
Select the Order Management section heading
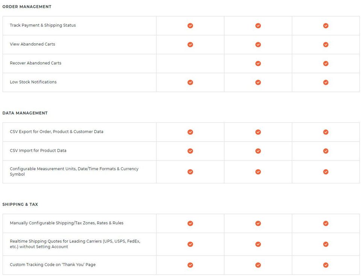click(x=27, y=7)
